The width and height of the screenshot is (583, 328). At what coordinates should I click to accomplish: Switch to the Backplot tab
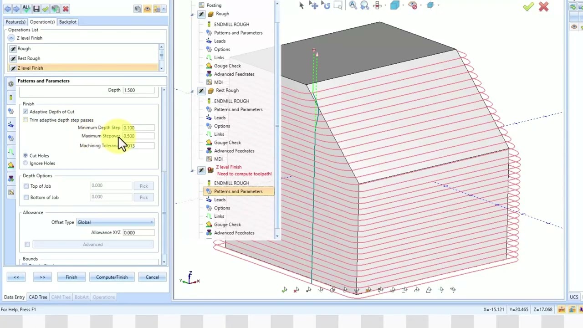coord(67,22)
